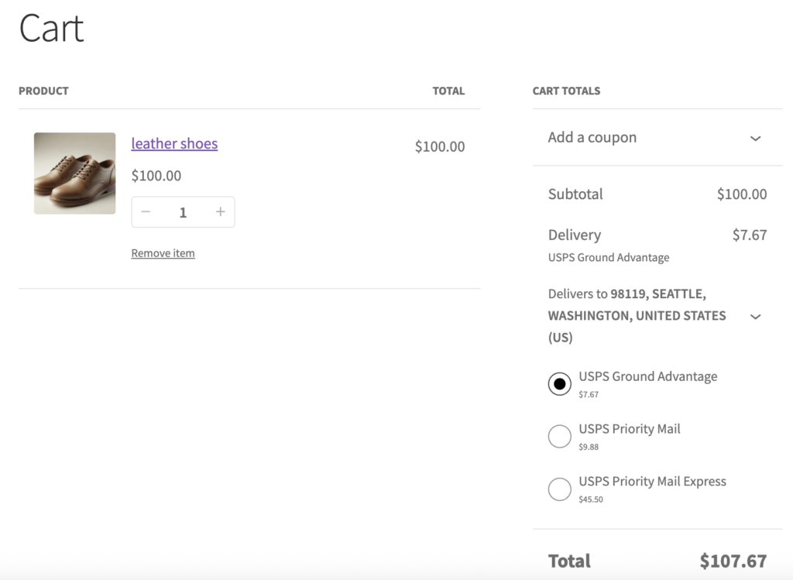Expand the Add a coupon chevron

[x=756, y=138]
